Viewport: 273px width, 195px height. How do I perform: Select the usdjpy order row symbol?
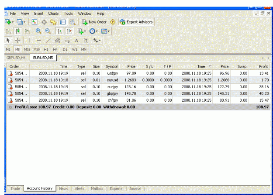[113, 73]
